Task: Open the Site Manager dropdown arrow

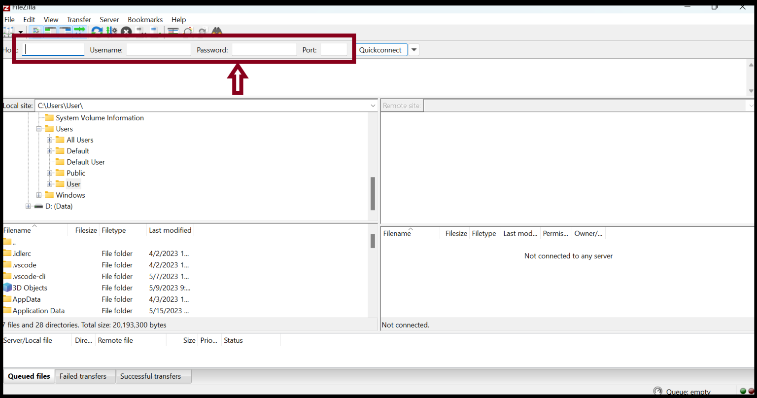Action: [21, 32]
